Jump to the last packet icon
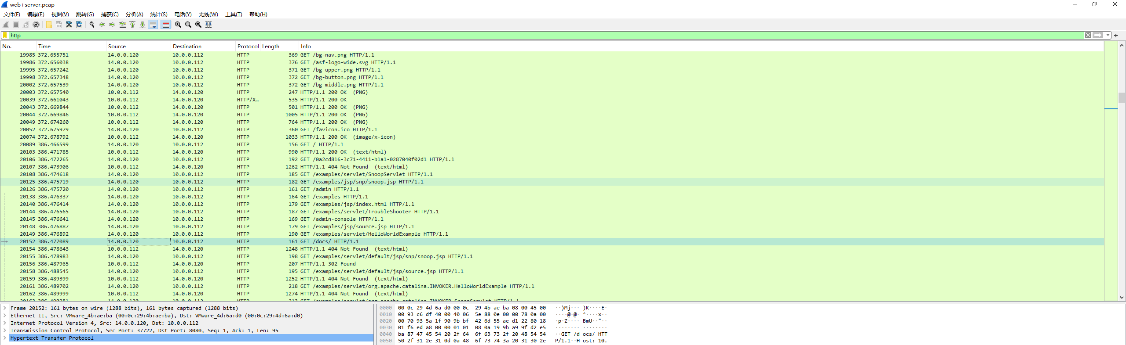 point(143,25)
